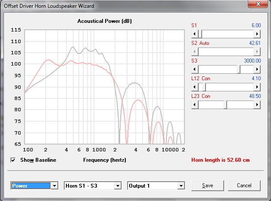This screenshot has width=271, height=201.
Task: Click the 1000 label on frequency axis
Action: pos(99,150)
